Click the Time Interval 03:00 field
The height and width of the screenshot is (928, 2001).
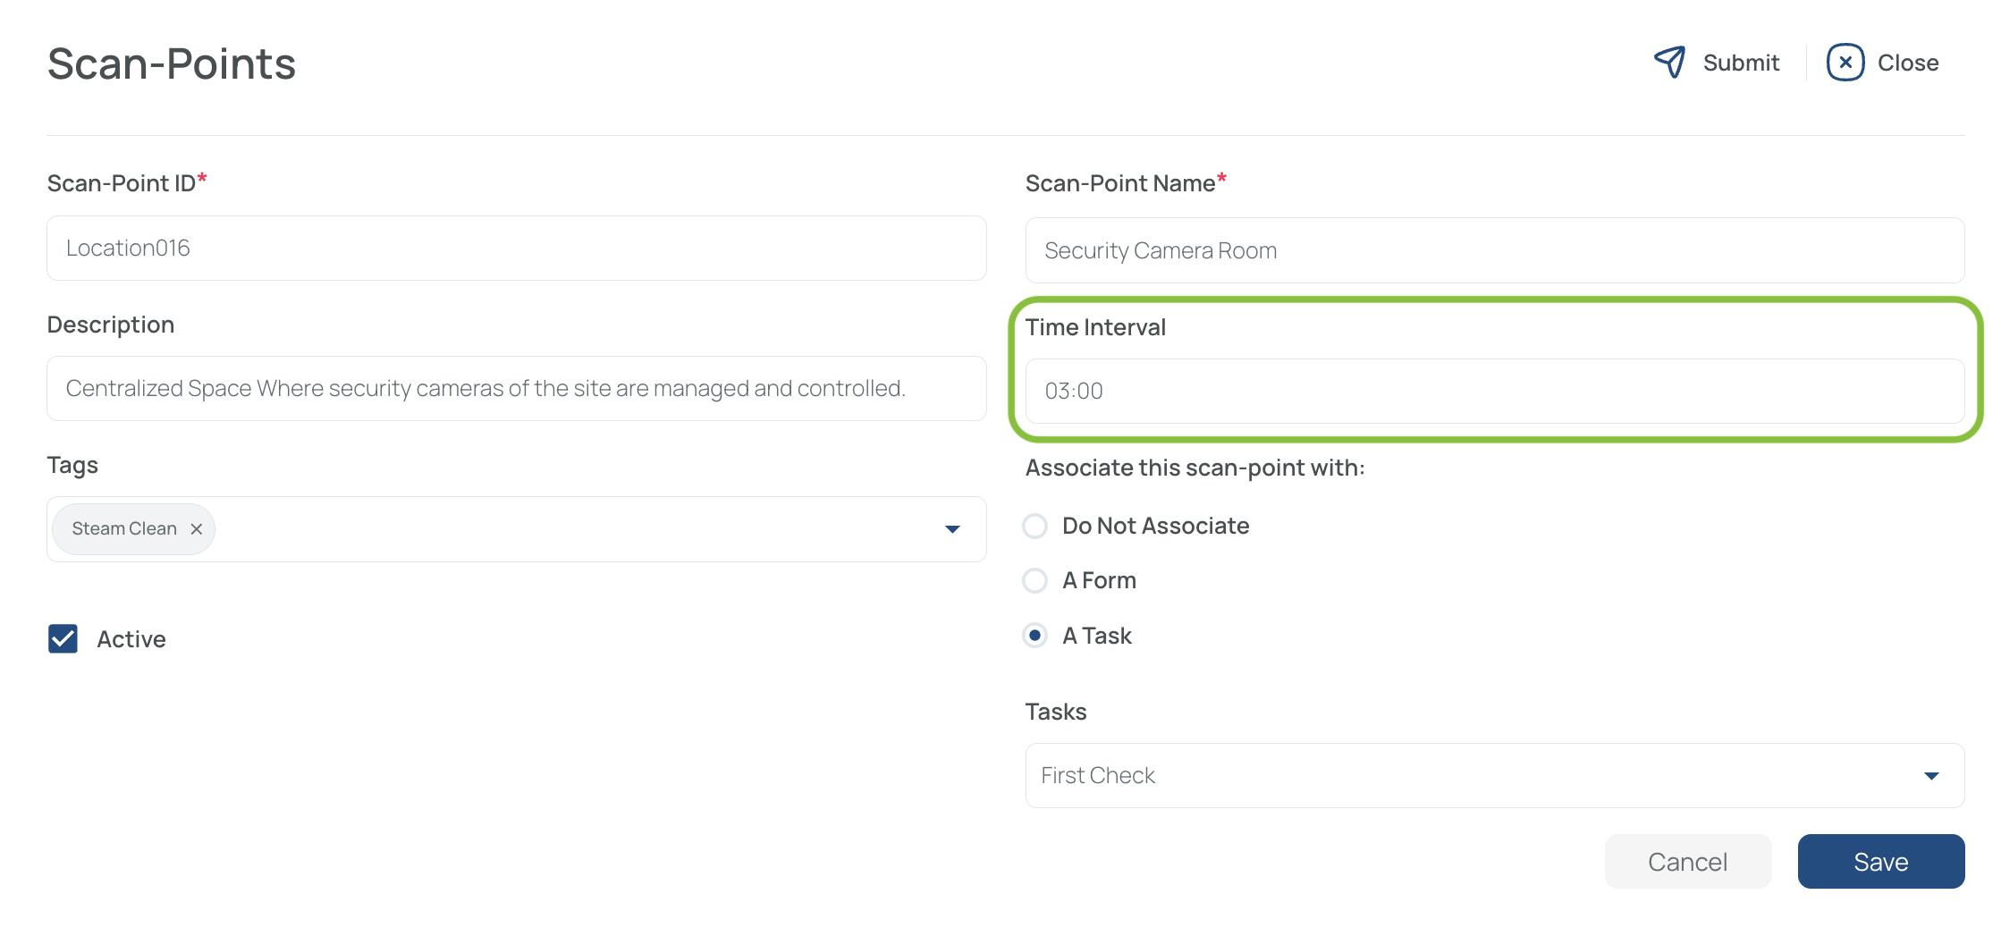click(x=1494, y=392)
